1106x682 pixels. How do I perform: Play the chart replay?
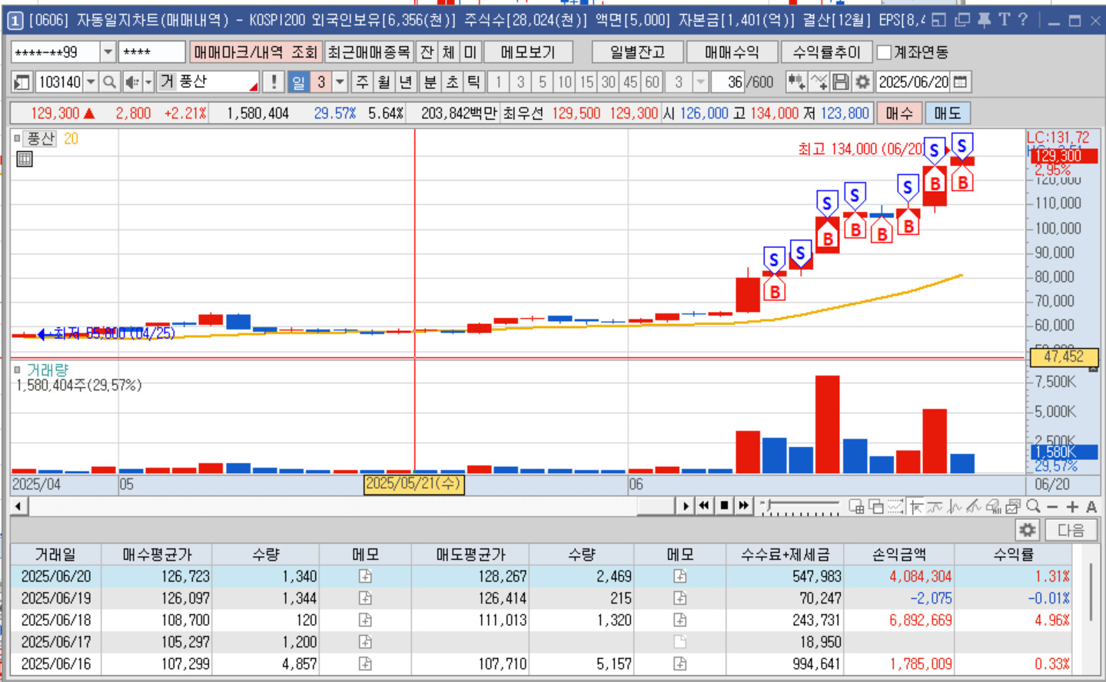coord(686,506)
